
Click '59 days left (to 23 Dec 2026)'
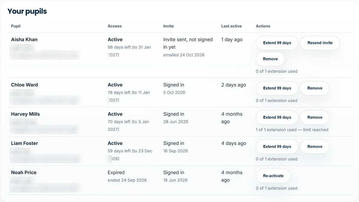pyautogui.click(x=130, y=155)
